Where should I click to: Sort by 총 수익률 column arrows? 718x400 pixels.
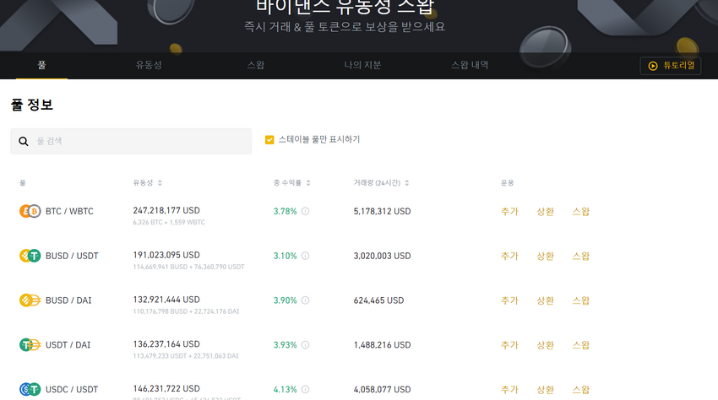click(x=308, y=183)
